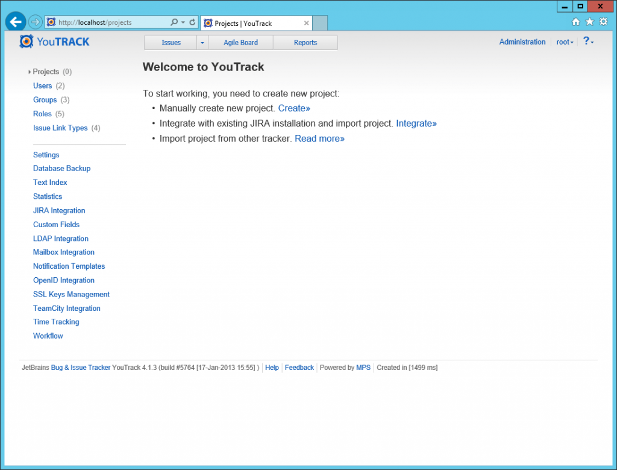
Task: Open the Users list
Action: coord(43,86)
